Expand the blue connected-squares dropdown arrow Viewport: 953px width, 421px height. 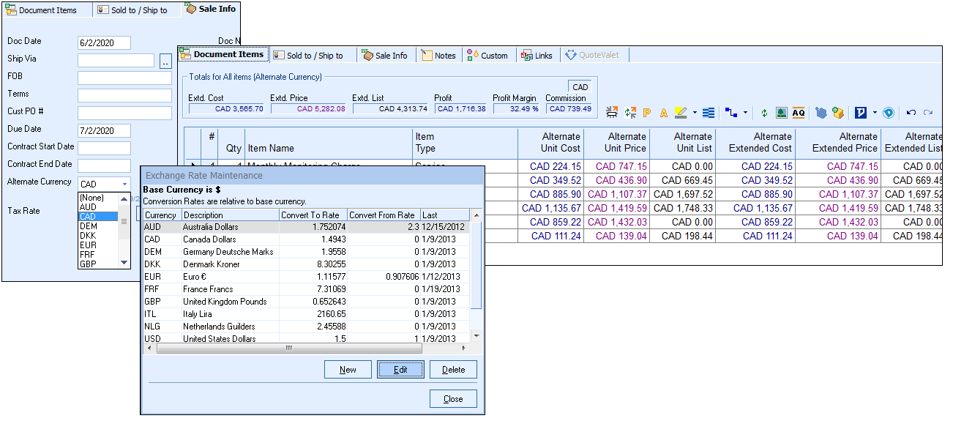pyautogui.click(x=745, y=113)
